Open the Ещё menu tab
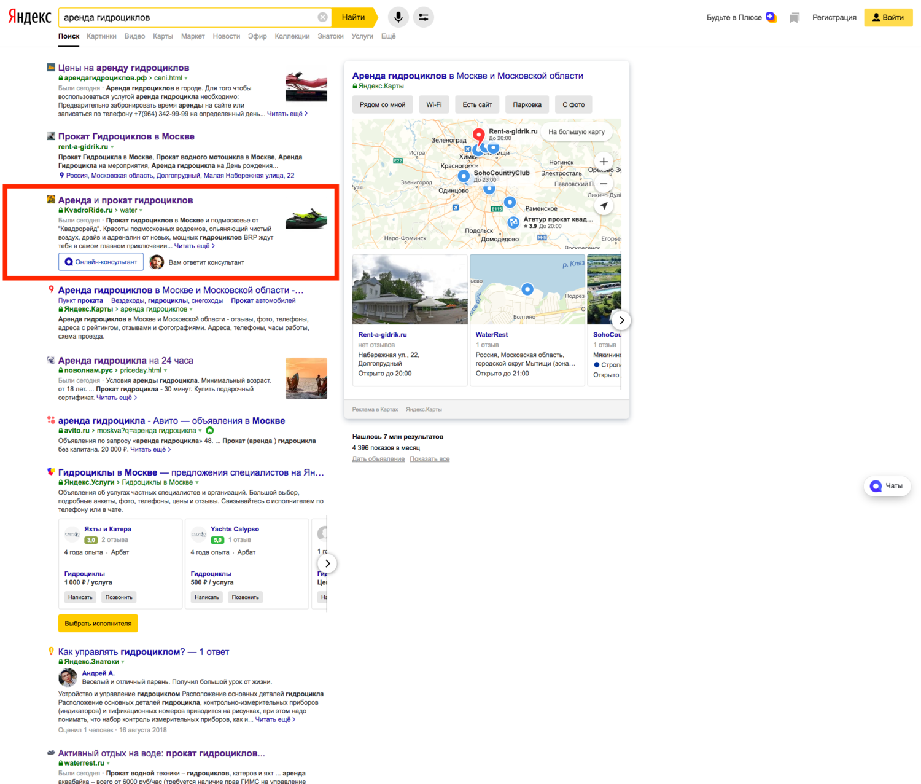This screenshot has width=921, height=784. (388, 36)
